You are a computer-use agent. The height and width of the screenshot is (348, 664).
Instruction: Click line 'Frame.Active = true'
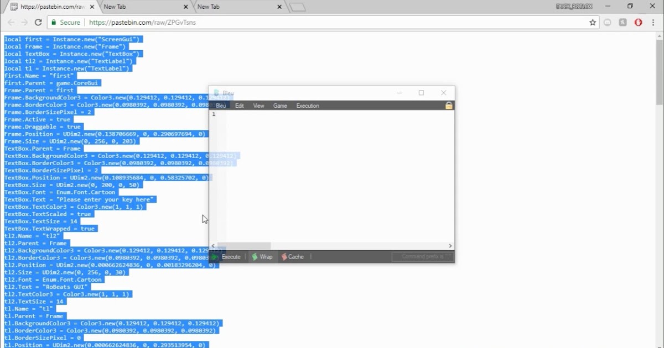pyautogui.click(x=38, y=119)
